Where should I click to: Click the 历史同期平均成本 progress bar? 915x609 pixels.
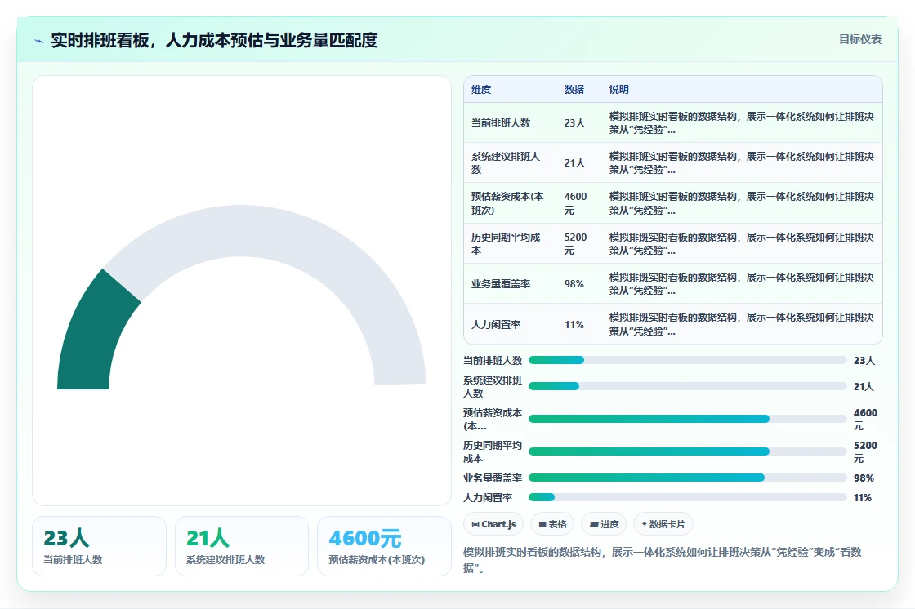(687, 451)
